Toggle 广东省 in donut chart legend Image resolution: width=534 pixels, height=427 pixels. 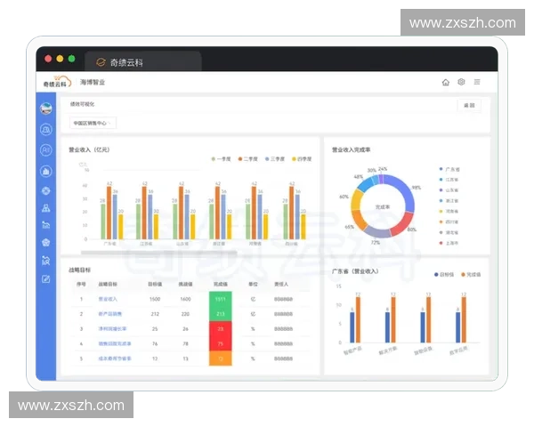click(x=449, y=168)
